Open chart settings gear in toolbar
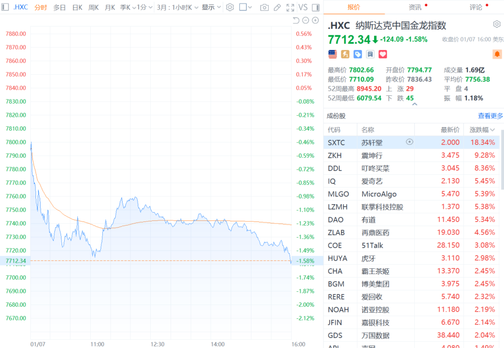The image size is (504, 348). click(230, 7)
